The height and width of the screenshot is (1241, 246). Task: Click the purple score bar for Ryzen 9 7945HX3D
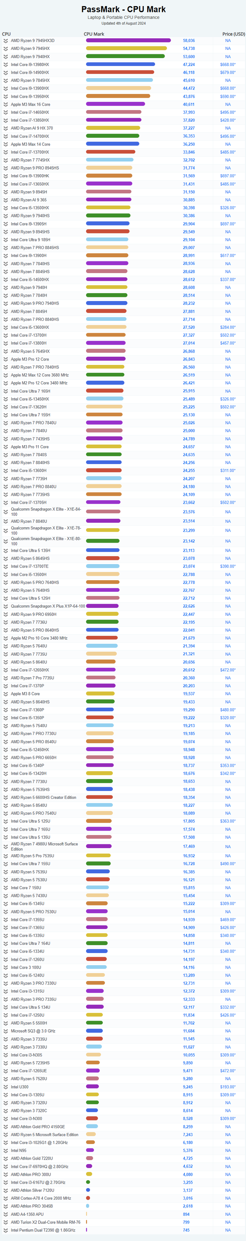click(x=128, y=40)
